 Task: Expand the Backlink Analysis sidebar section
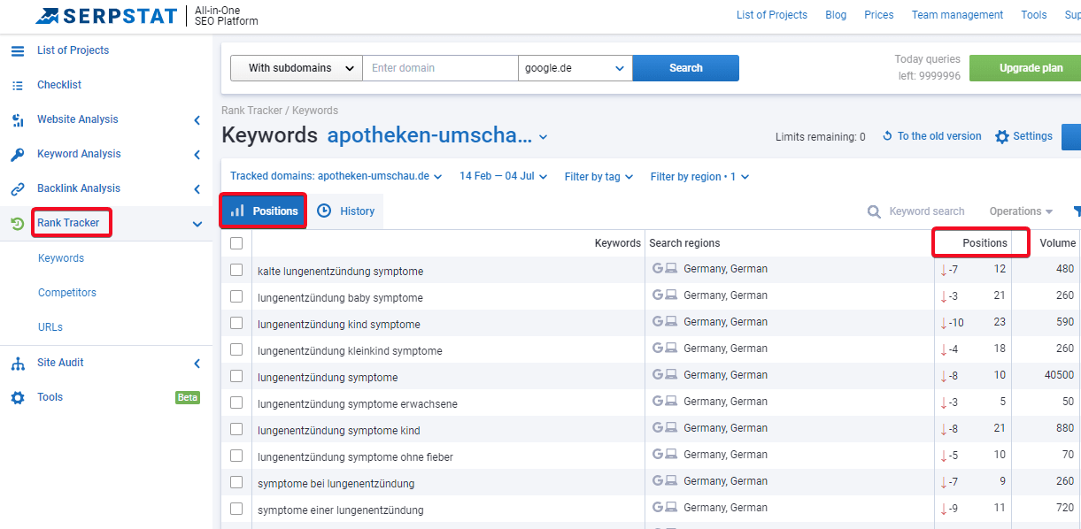(x=197, y=188)
